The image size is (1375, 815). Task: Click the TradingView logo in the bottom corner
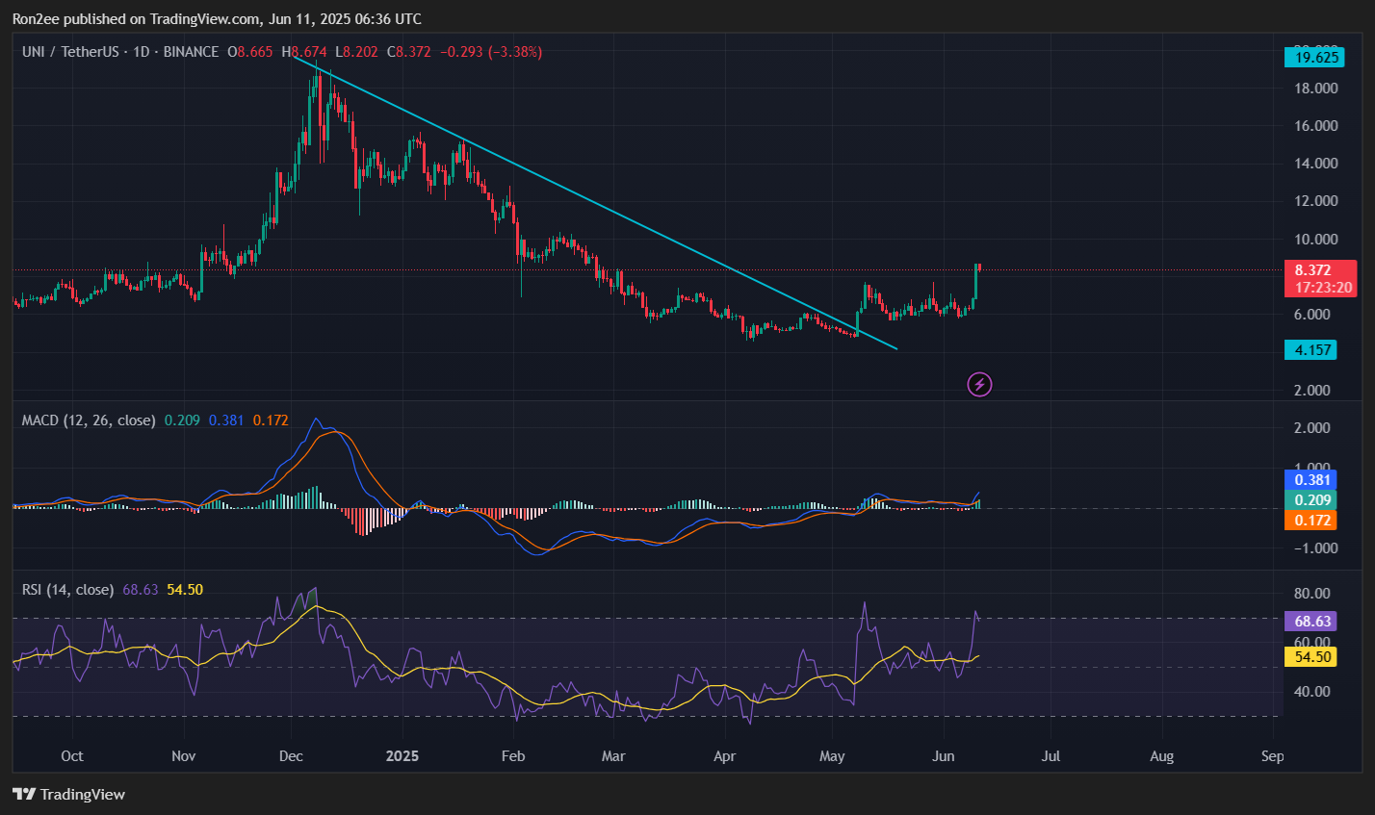[67, 794]
